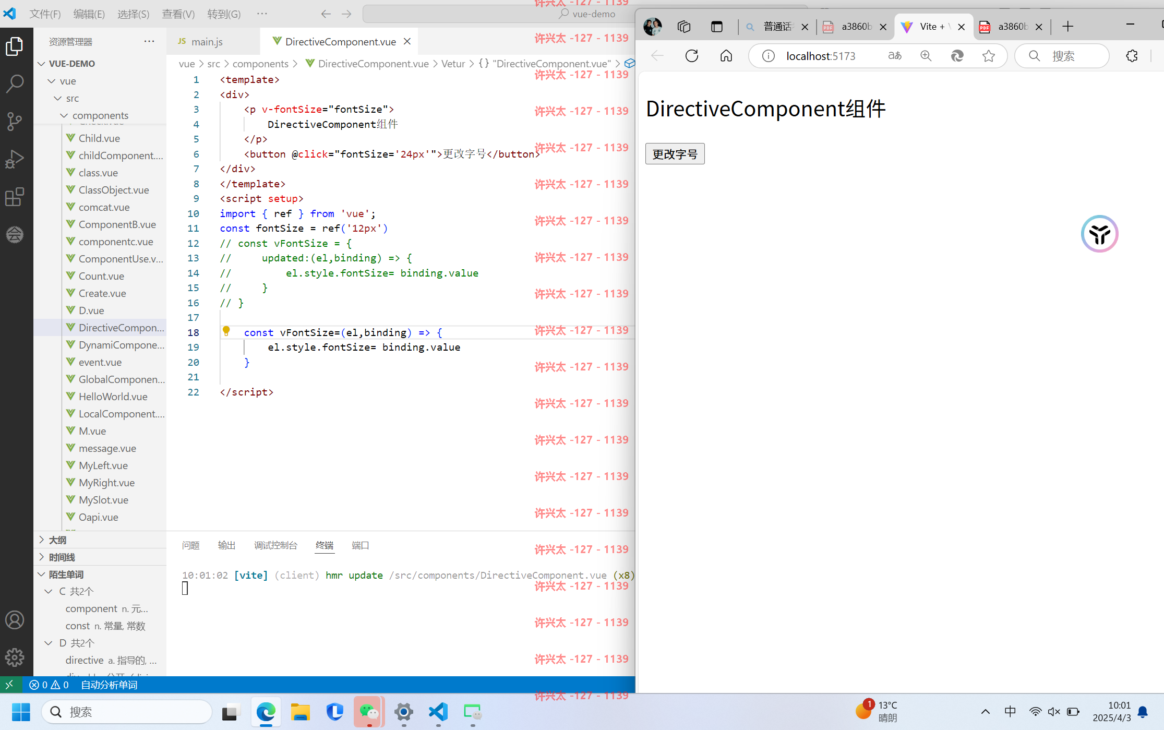Go to the browser home page
1164x730 pixels.
[726, 56]
